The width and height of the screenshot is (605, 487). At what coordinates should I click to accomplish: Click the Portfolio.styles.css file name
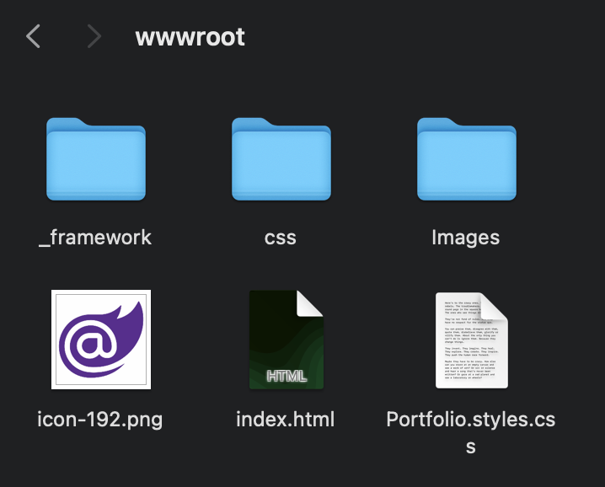(x=471, y=432)
